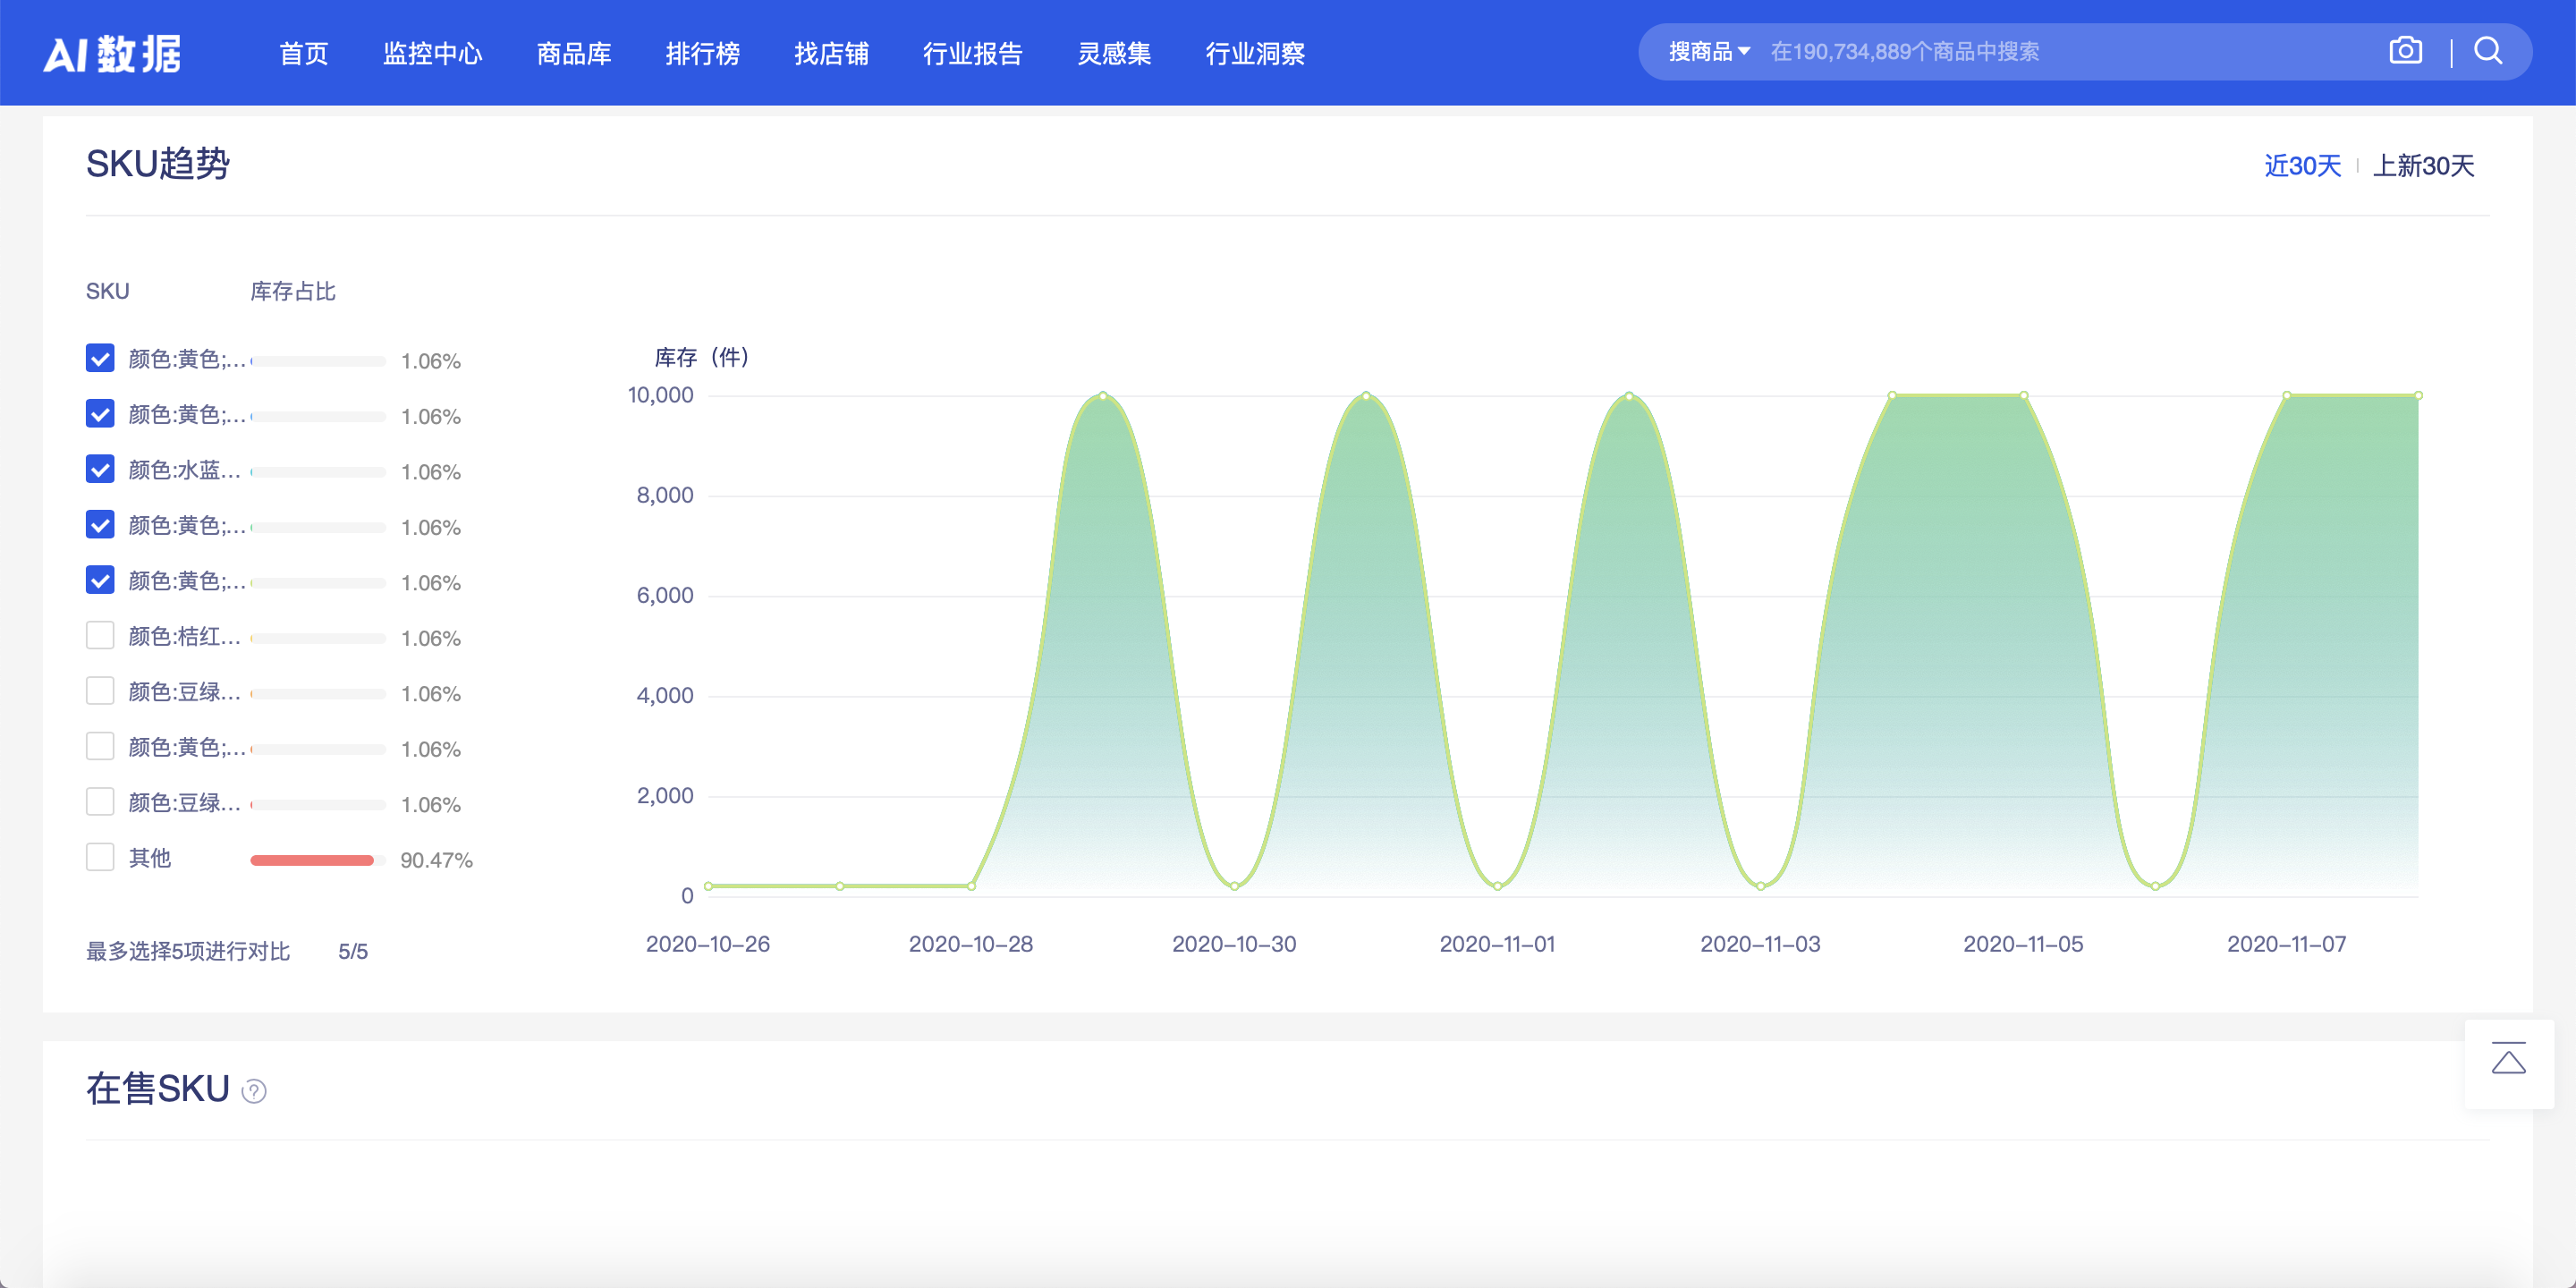Open the 排行榜 menu item
Image resolution: width=2576 pixels, height=1288 pixels.
click(704, 54)
